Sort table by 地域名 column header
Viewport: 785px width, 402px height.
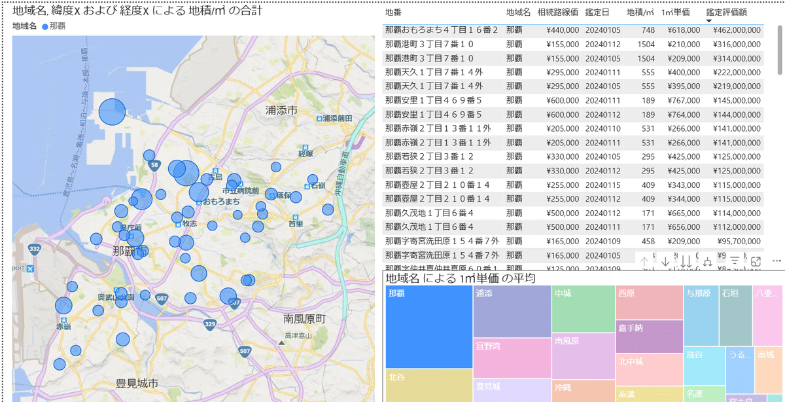[519, 12]
